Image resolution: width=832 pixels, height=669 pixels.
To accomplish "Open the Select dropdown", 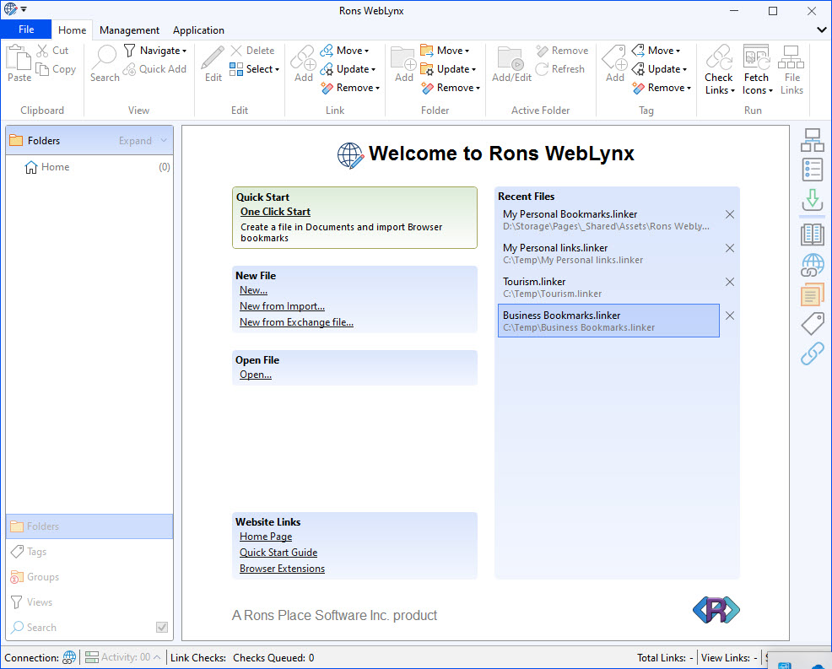I will [254, 69].
